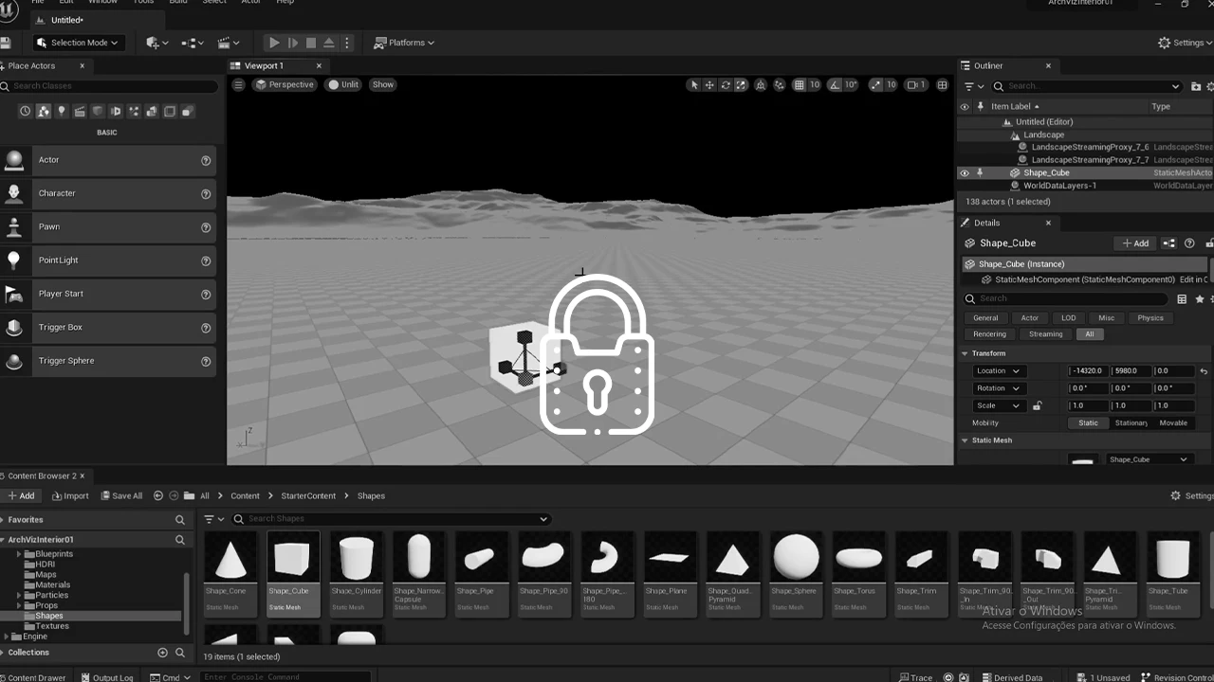Screen dimensions: 1214x682
Task: Open the Shape_Cube static mesh asset dropdown
Action: click(1150, 459)
